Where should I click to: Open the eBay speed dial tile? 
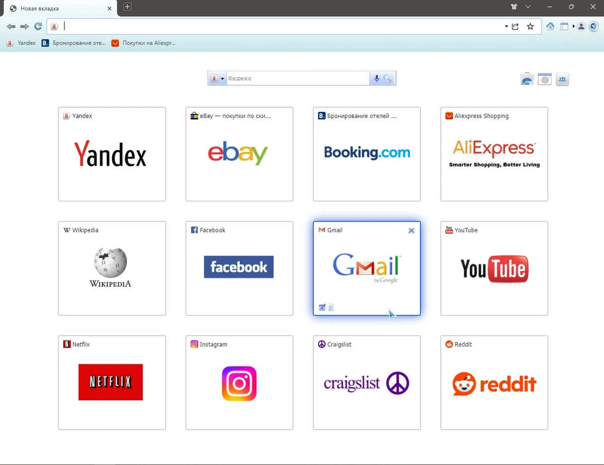pyautogui.click(x=239, y=154)
